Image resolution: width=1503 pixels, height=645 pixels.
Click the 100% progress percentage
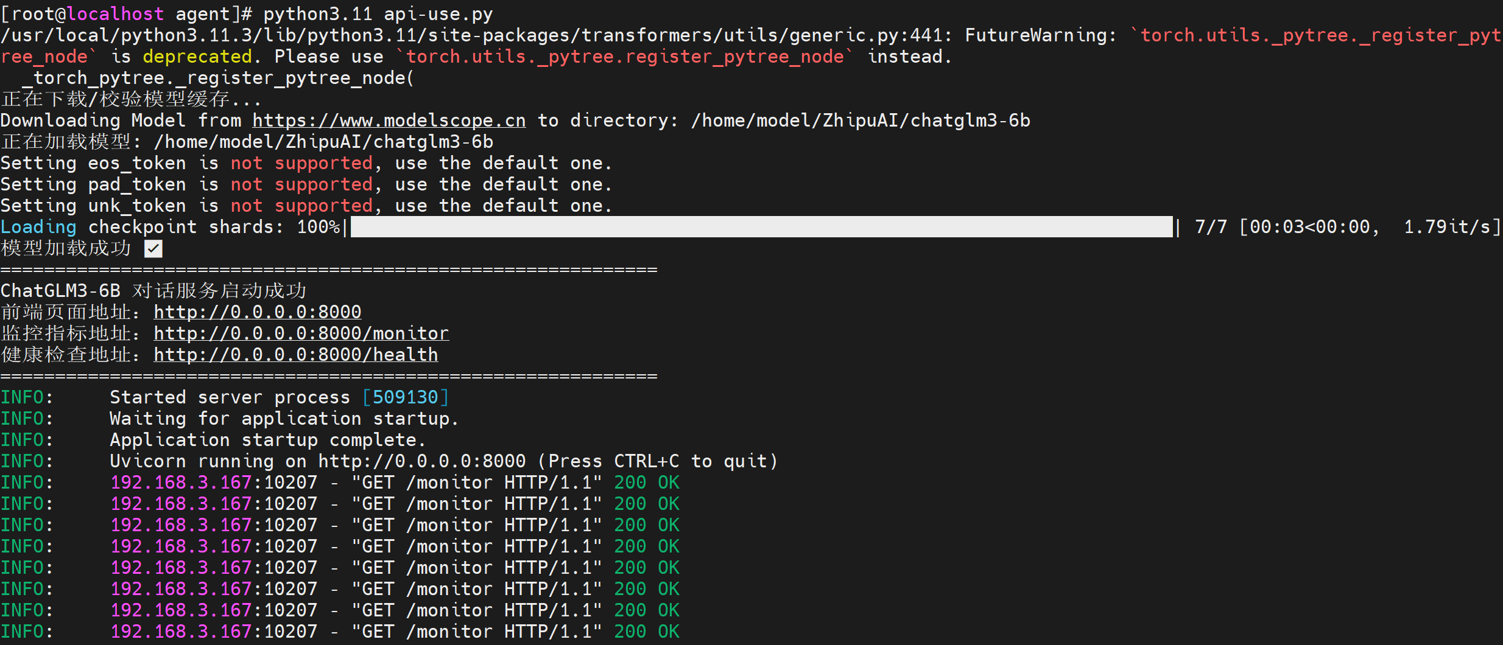pos(318,227)
